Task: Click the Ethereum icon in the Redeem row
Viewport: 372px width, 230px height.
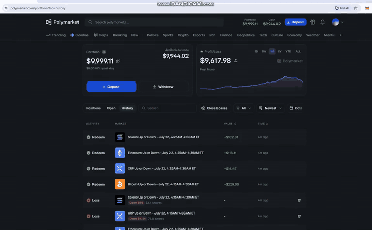Action: (120, 153)
